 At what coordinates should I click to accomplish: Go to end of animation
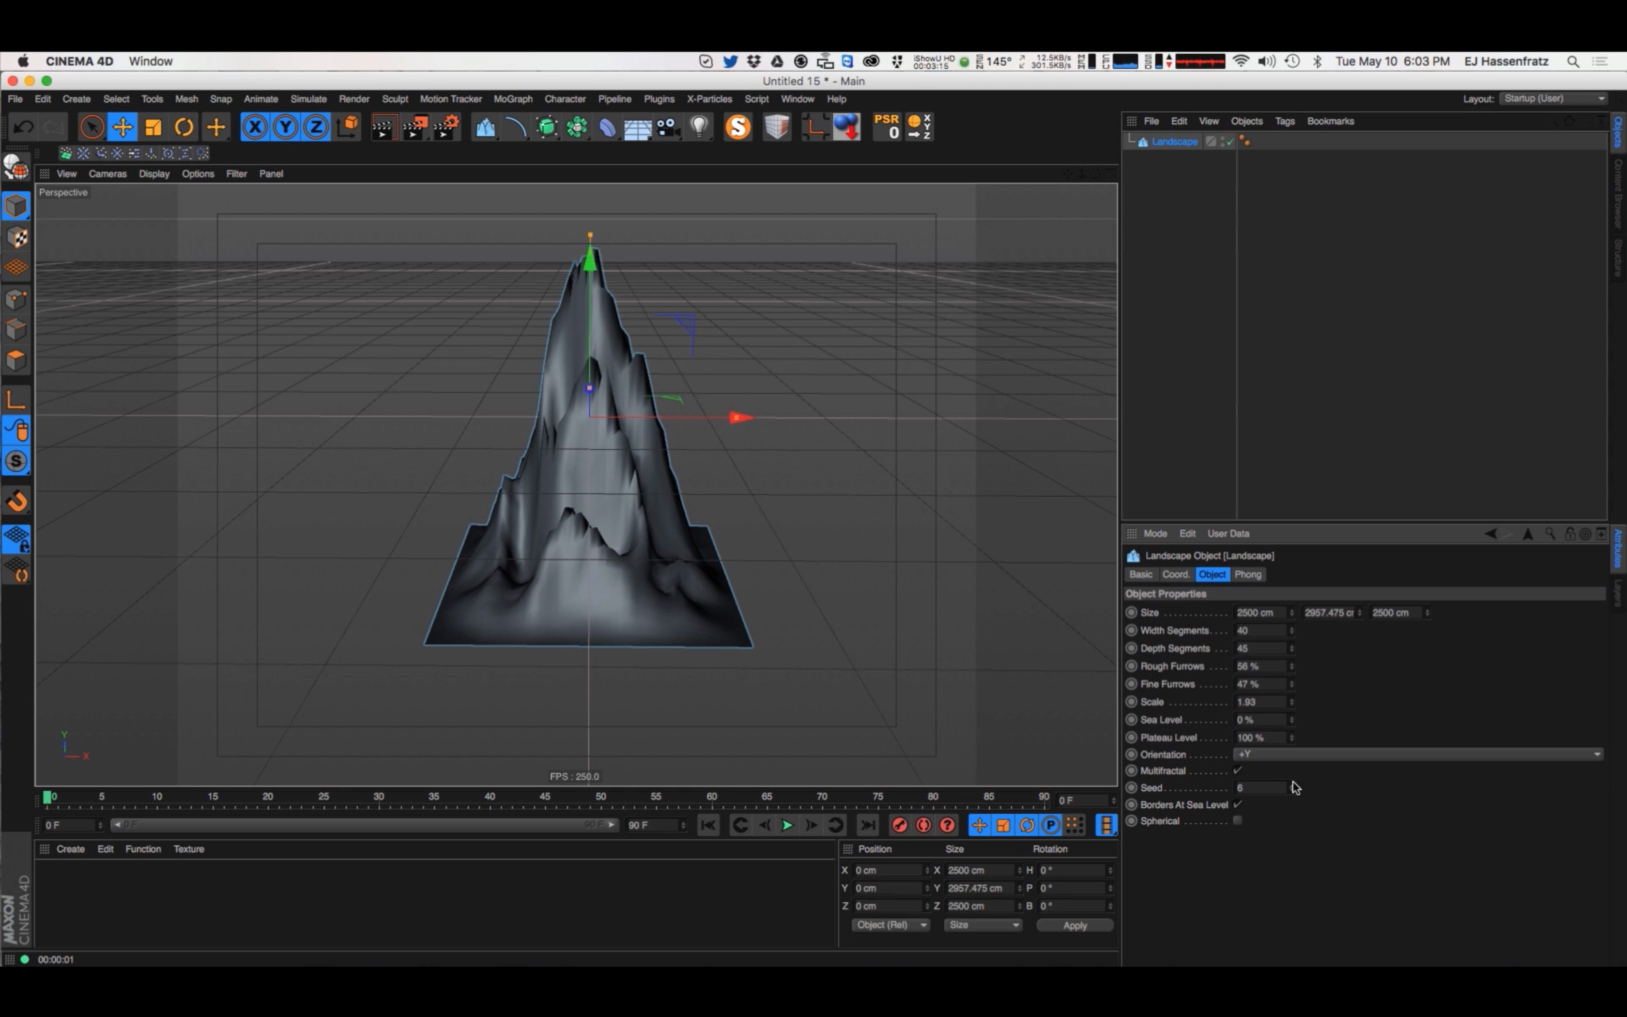[x=868, y=825]
